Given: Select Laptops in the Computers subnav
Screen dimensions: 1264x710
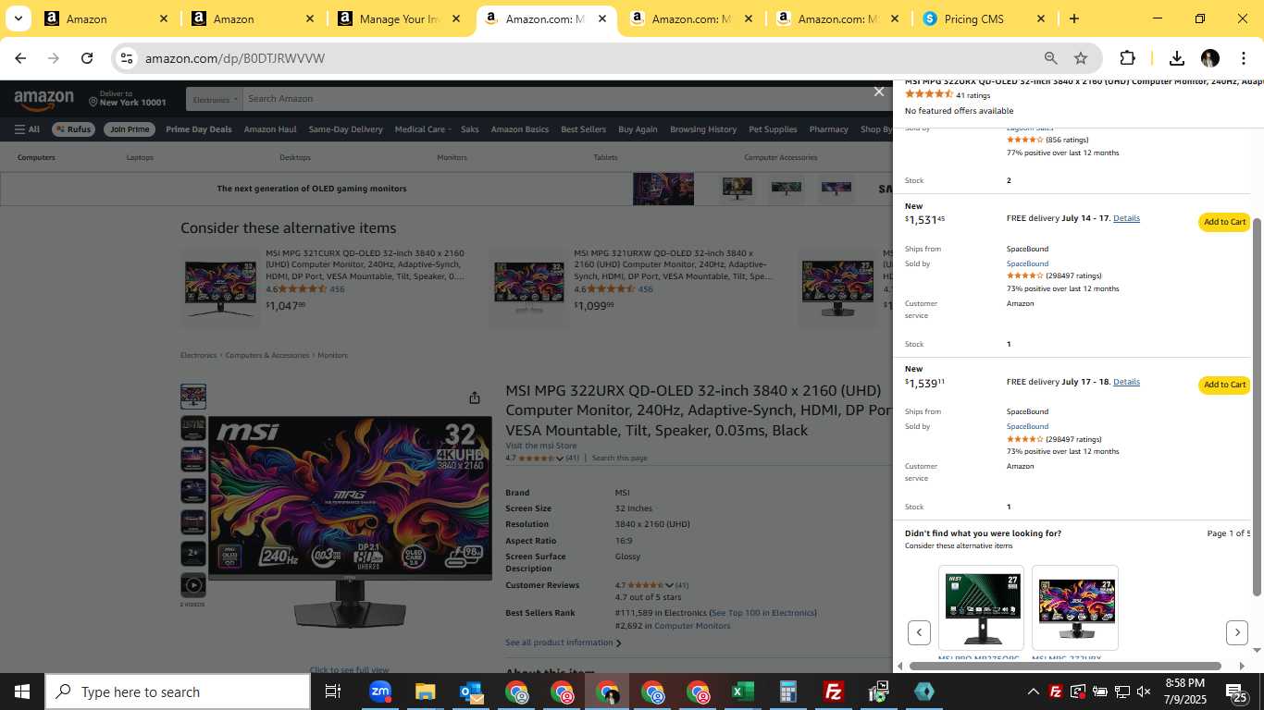Looking at the screenshot, I should (x=140, y=157).
